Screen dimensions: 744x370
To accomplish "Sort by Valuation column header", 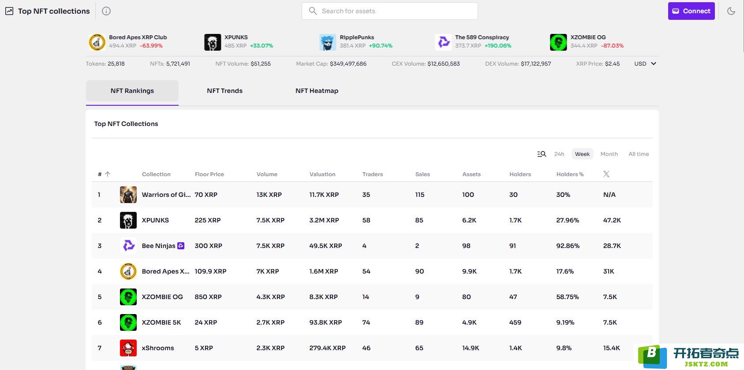I will (x=322, y=174).
